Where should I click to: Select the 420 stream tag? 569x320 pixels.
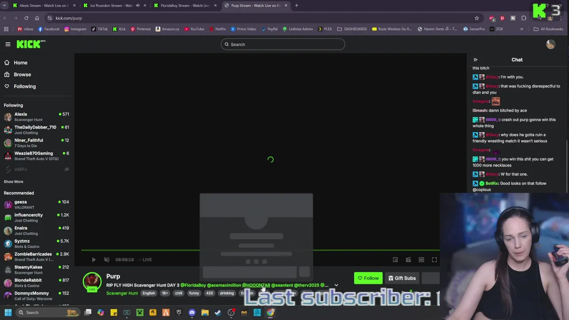click(209, 293)
